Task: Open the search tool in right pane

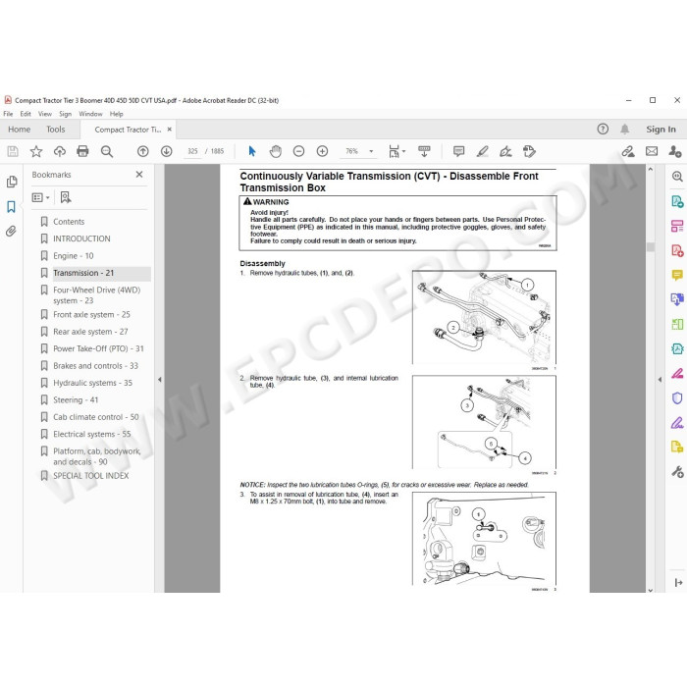Action: (677, 177)
